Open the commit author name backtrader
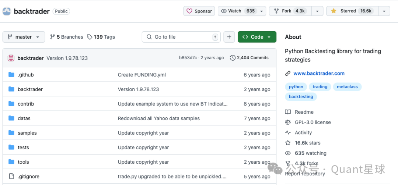 point(31,58)
